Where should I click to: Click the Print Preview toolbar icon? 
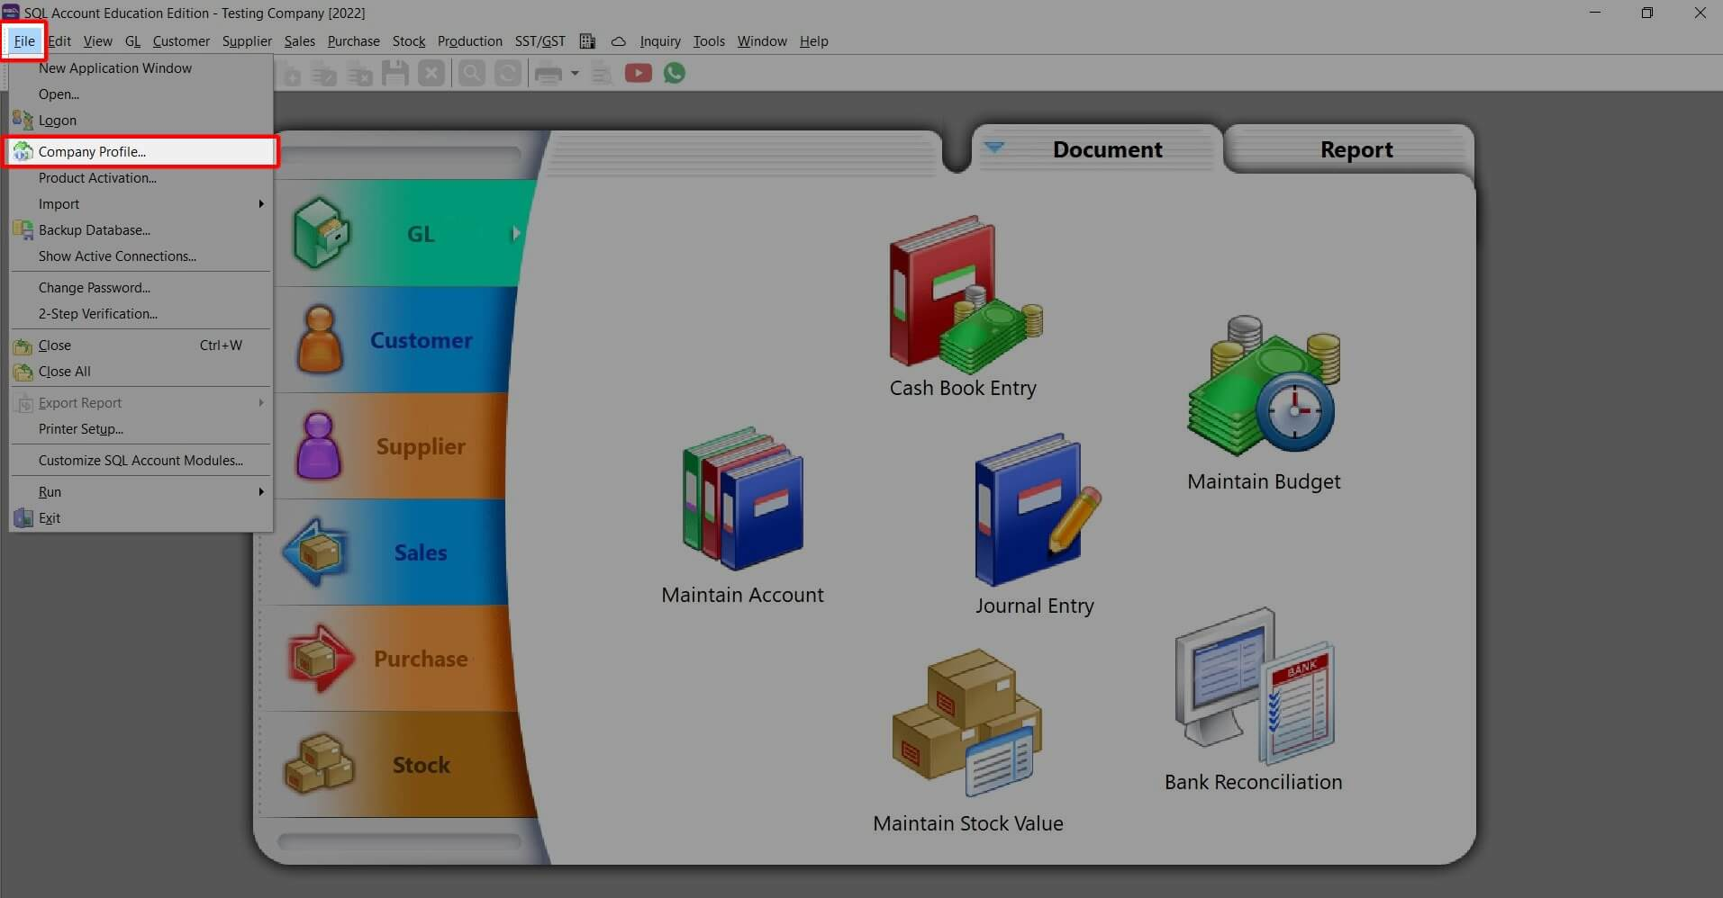(602, 73)
